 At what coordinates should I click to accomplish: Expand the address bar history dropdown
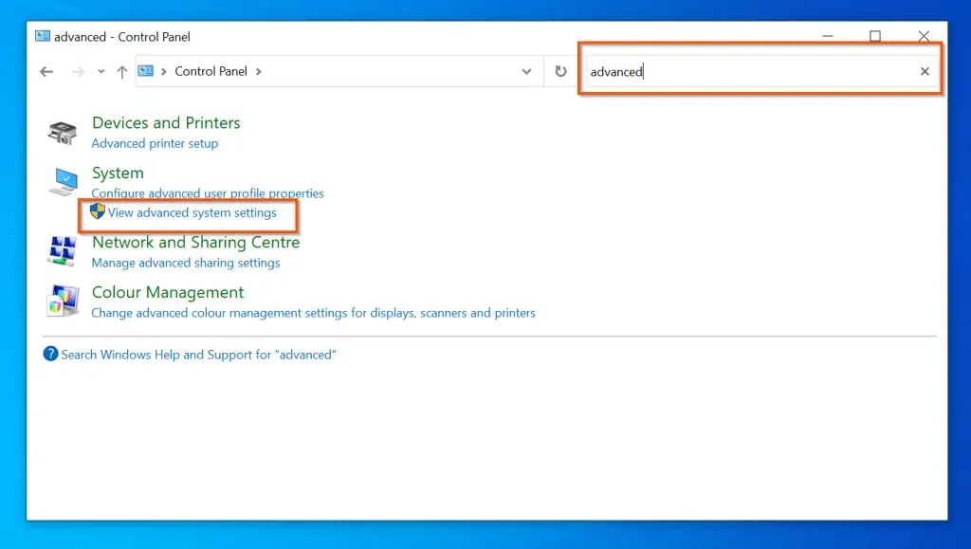coord(527,71)
